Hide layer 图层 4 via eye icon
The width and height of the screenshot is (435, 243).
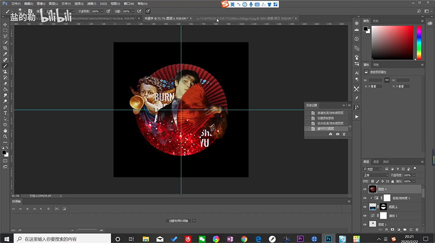coord(365,189)
